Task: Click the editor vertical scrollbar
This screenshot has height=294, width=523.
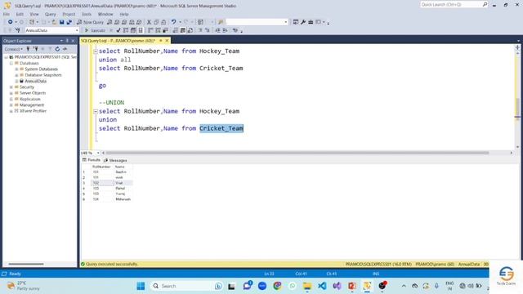Action: tap(517, 106)
